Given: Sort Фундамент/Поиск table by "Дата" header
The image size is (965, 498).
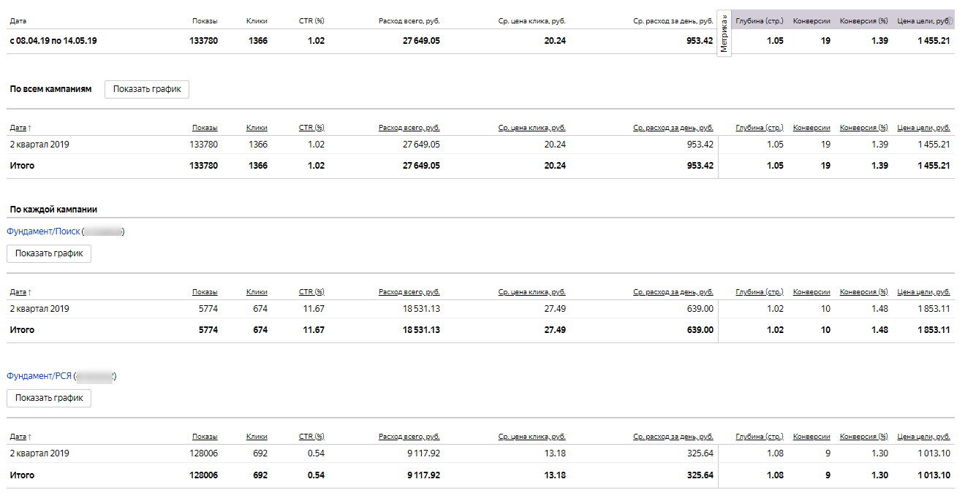Looking at the screenshot, I should point(19,292).
